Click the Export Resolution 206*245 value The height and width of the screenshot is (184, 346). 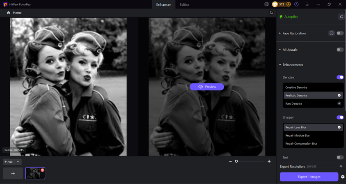pos(312,166)
